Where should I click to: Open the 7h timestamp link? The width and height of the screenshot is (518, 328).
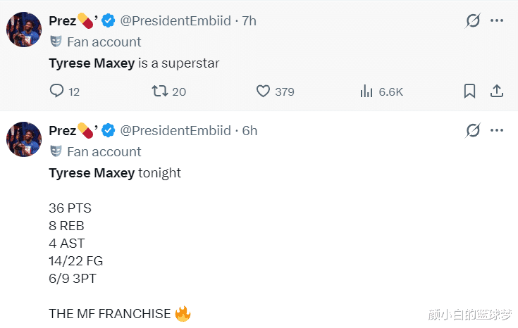tap(249, 21)
